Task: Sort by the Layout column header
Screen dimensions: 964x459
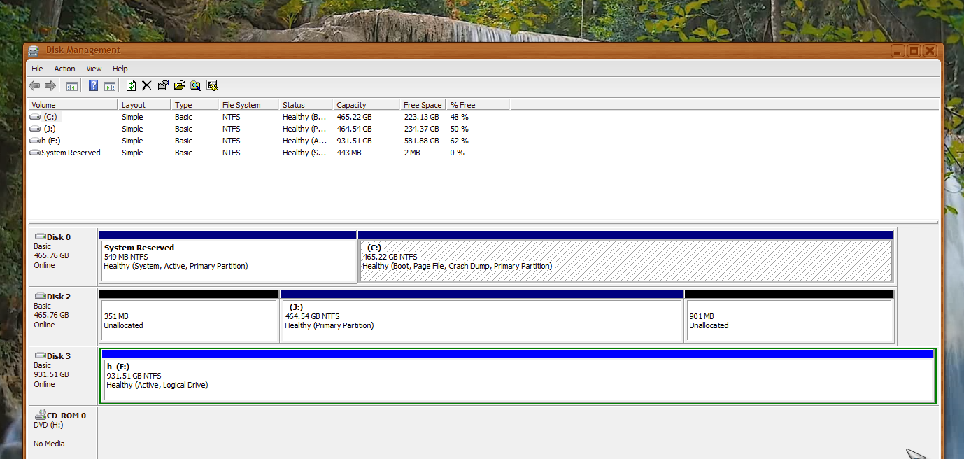Action: [144, 105]
